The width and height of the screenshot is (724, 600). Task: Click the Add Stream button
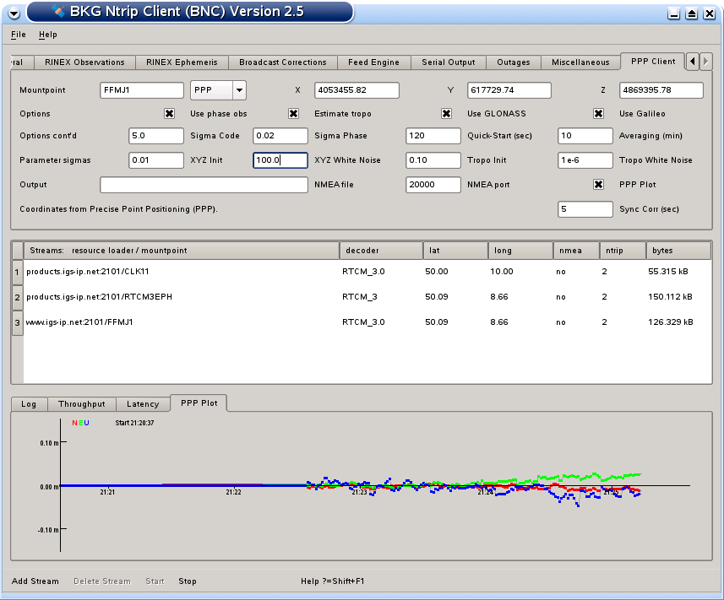coord(35,581)
